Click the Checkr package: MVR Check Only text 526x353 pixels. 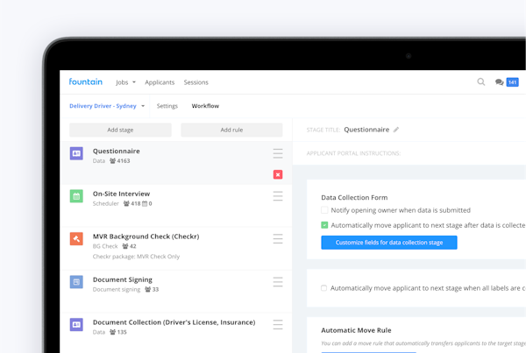point(136,257)
